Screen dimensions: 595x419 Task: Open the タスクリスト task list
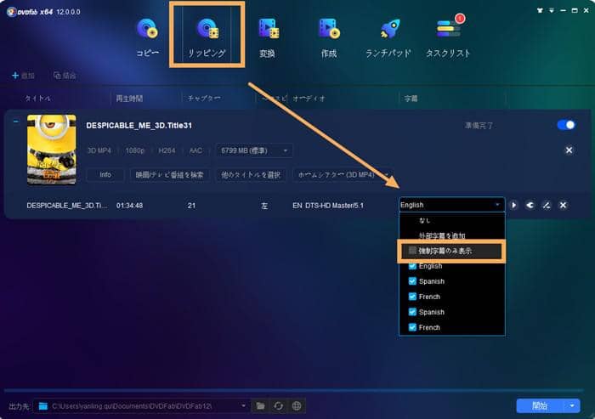pyautogui.click(x=448, y=37)
